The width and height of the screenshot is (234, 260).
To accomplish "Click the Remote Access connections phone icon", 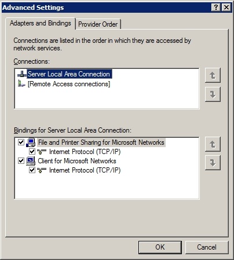I will (21, 84).
